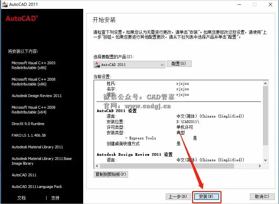This screenshot has width=279, height=204.
Task: Click the settings list scroll down arrow
Action: pos(265,160)
